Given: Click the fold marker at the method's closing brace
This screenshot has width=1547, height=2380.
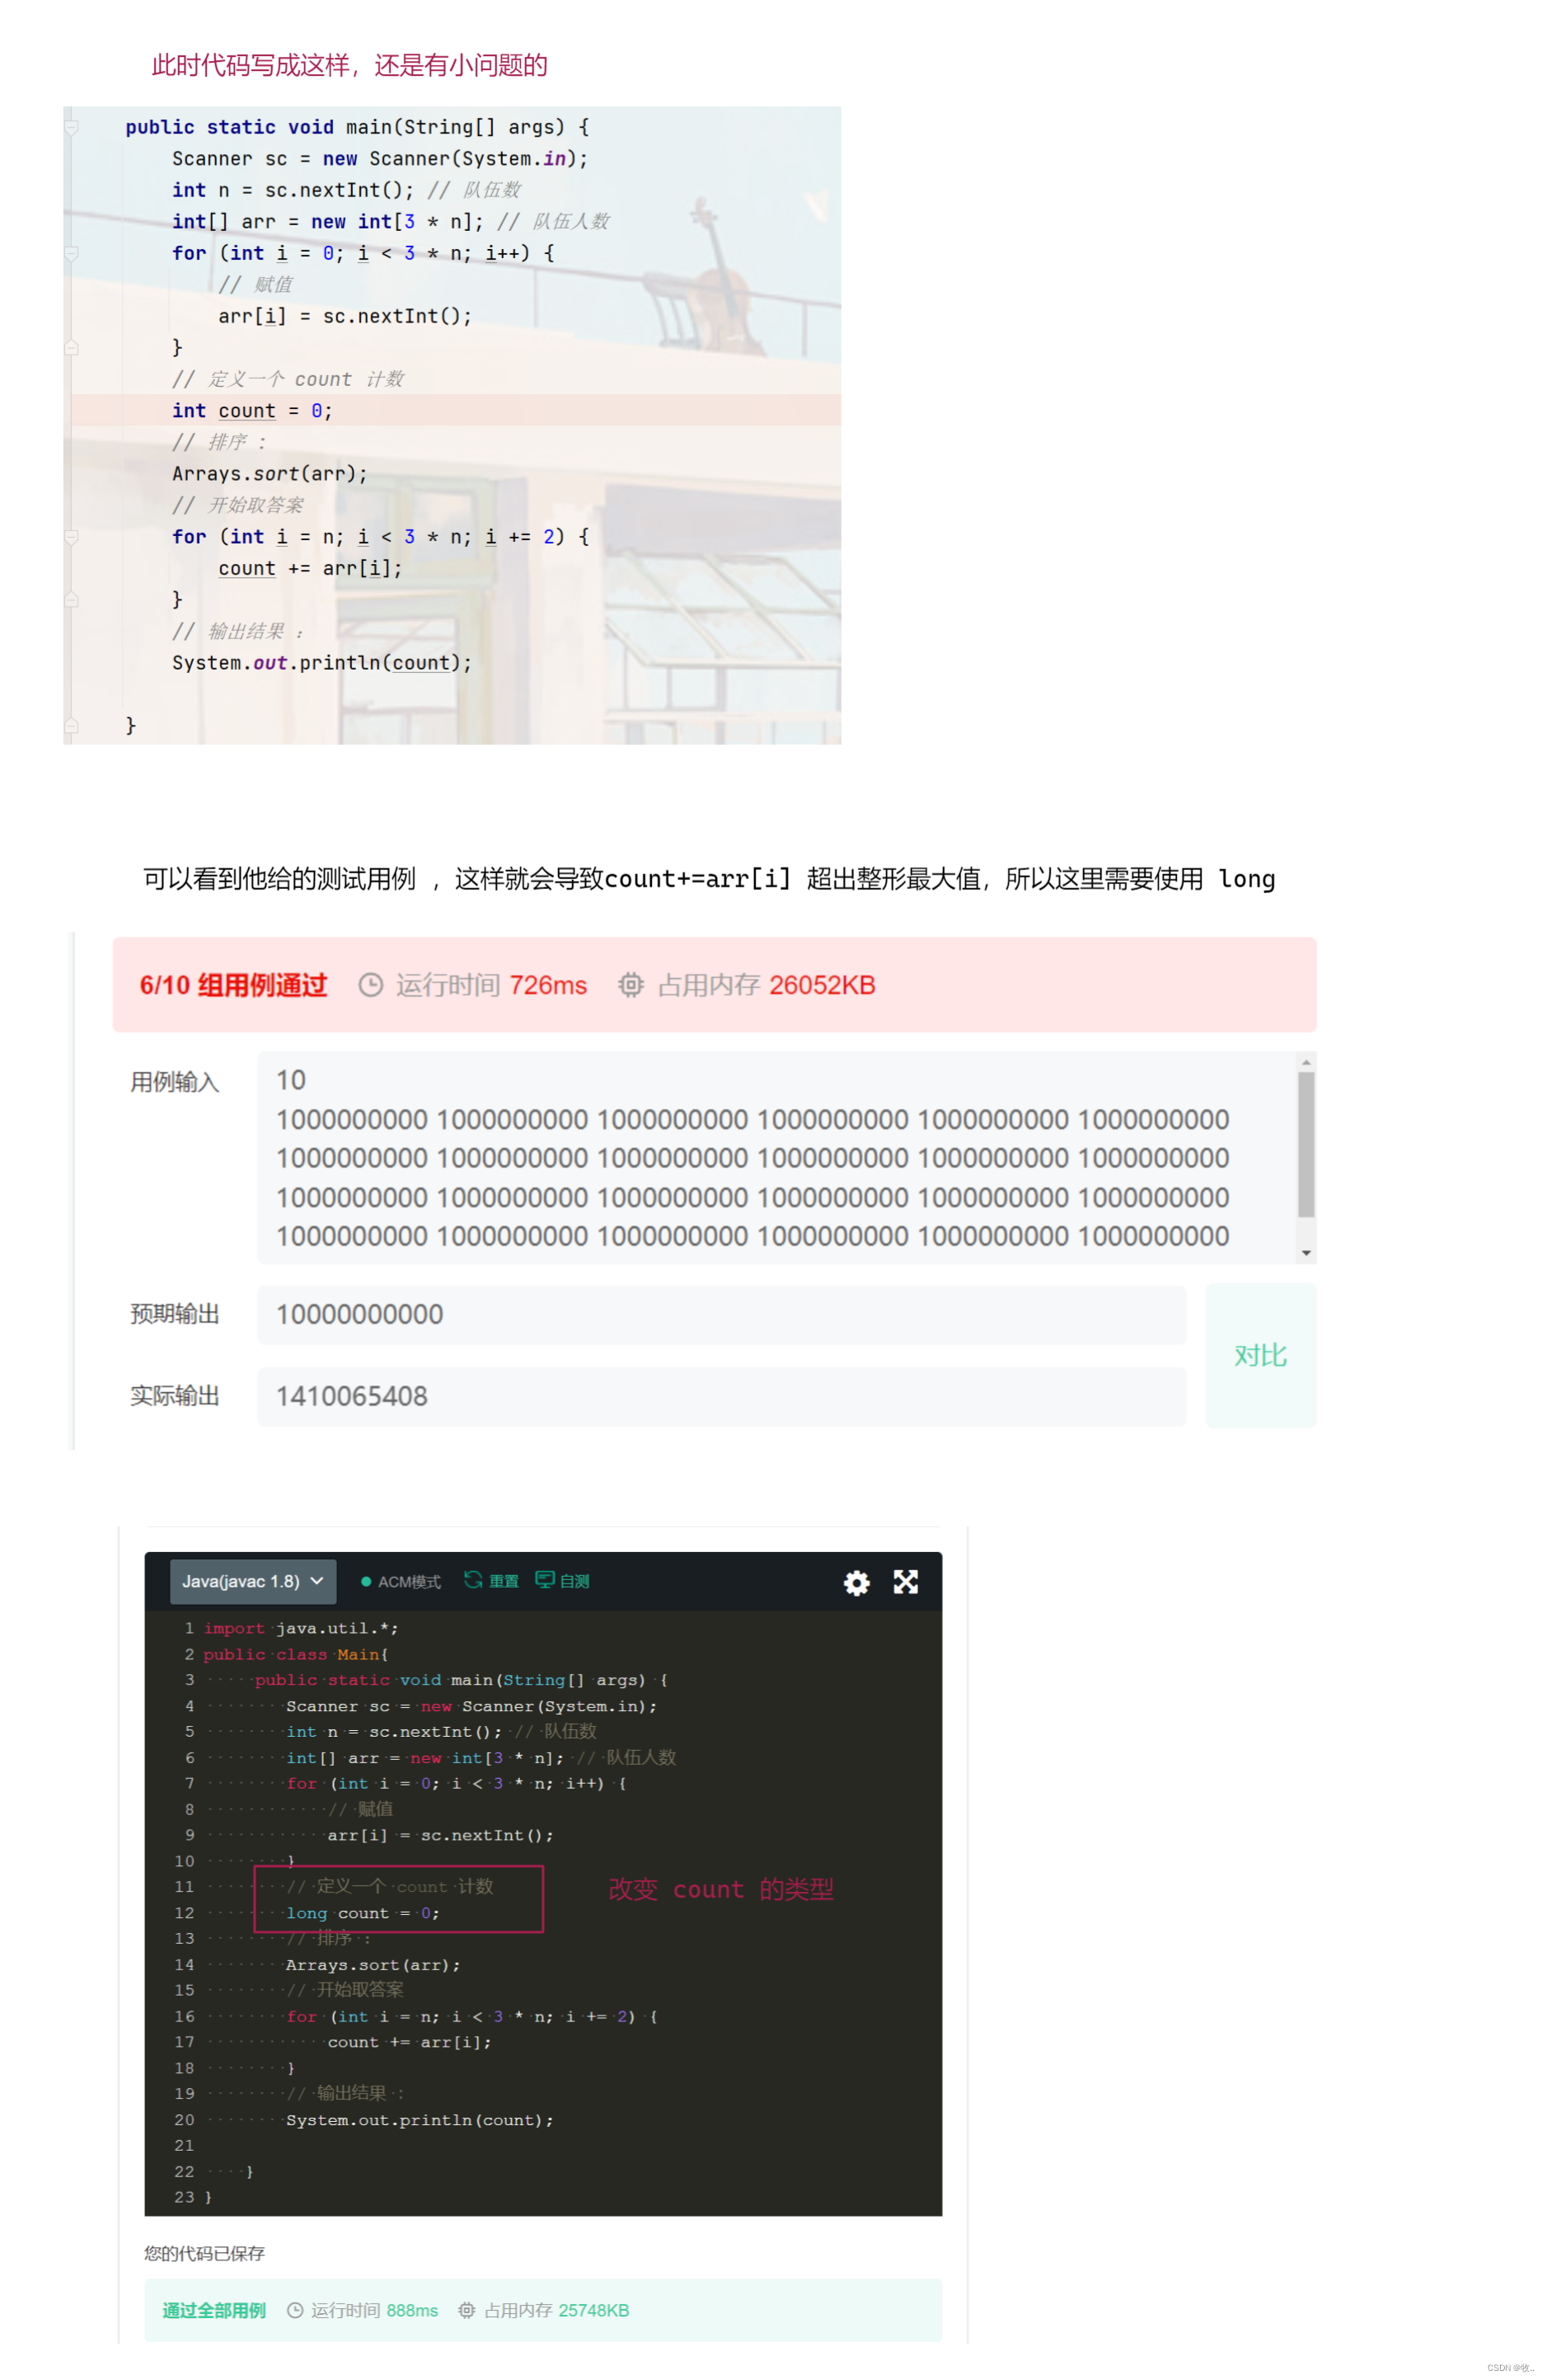Looking at the screenshot, I should pos(72,726).
